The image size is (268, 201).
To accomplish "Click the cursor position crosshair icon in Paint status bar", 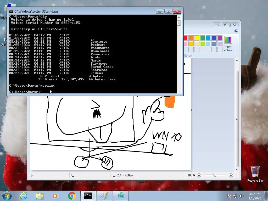I will [x=31, y=175].
